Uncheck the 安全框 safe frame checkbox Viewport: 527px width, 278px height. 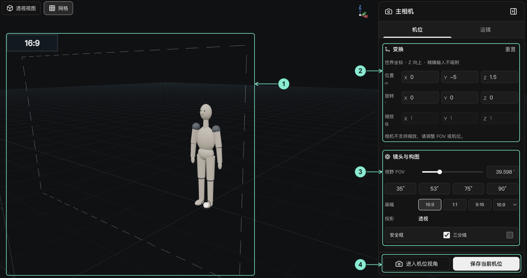point(446,235)
